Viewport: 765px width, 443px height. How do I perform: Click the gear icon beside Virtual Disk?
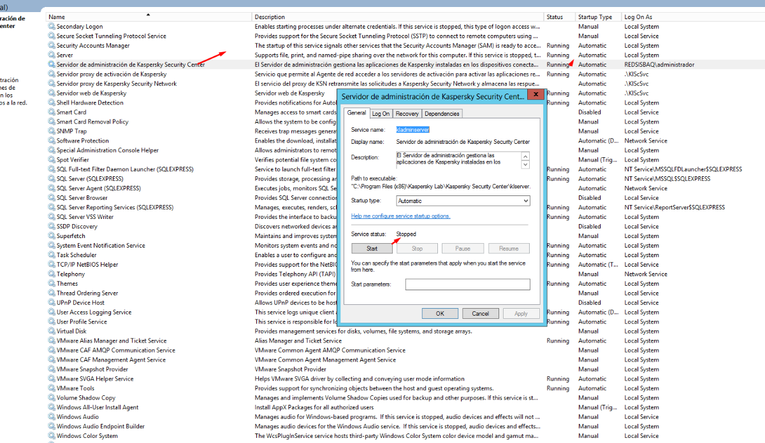(52, 332)
